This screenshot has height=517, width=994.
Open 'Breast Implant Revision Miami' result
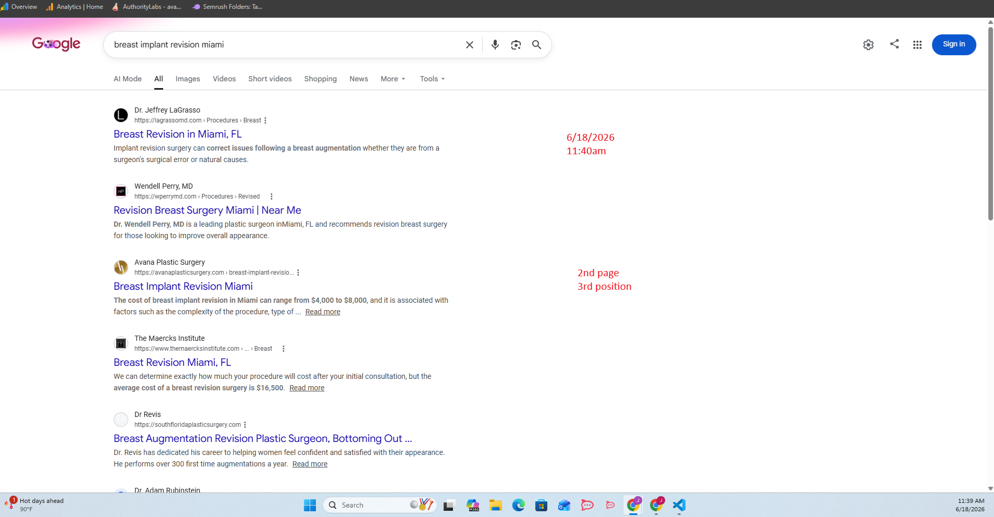coord(183,286)
